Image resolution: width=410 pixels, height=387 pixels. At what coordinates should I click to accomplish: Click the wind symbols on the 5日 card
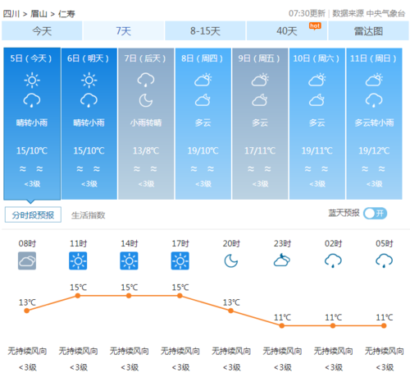click(x=31, y=169)
